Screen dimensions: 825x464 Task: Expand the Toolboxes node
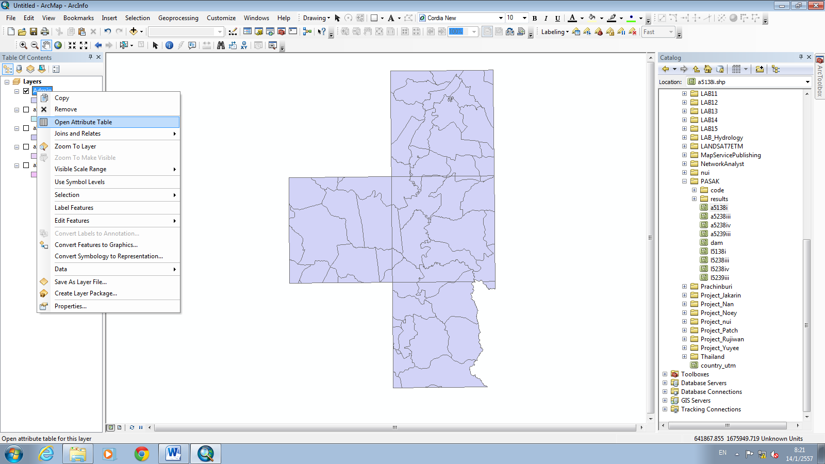tap(665, 374)
